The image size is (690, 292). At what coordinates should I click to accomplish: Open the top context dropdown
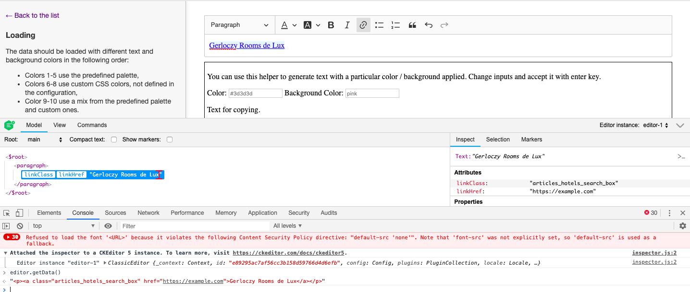(x=64, y=226)
